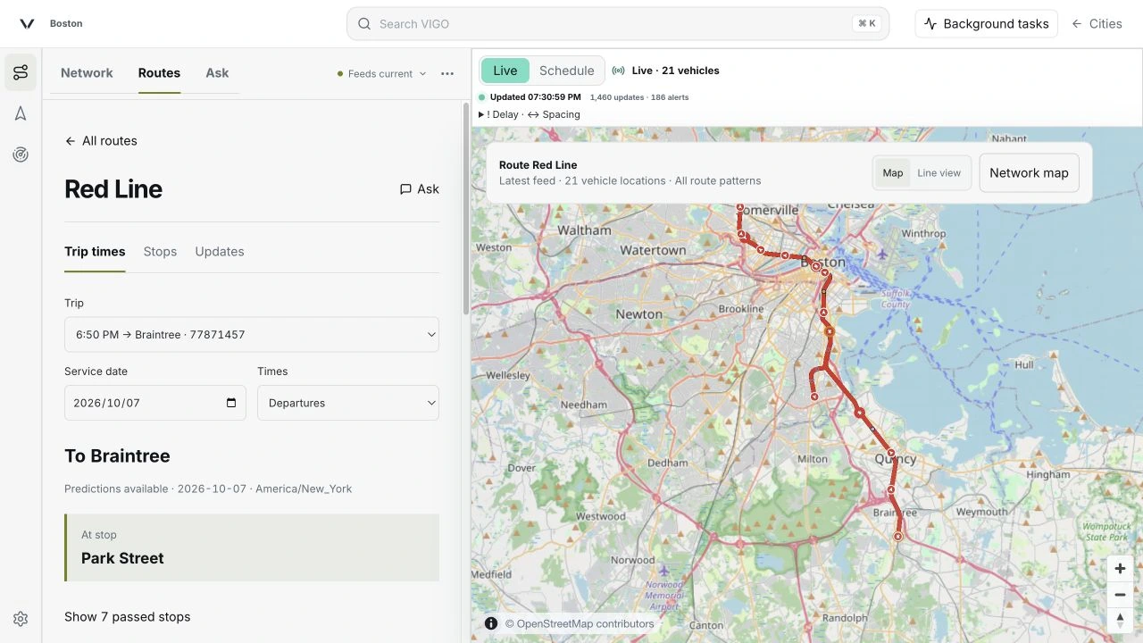
Task: Go back to Cities
Action: (x=1097, y=24)
